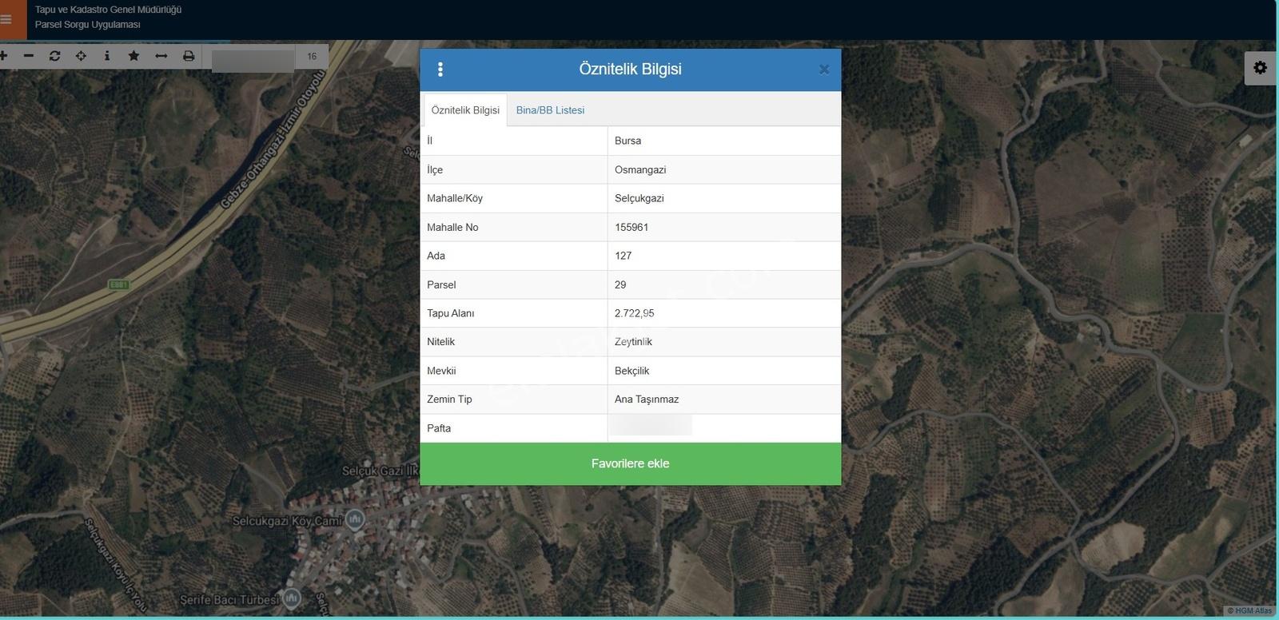Click the Favorilere ekle button
This screenshot has width=1279, height=620.
tap(630, 463)
